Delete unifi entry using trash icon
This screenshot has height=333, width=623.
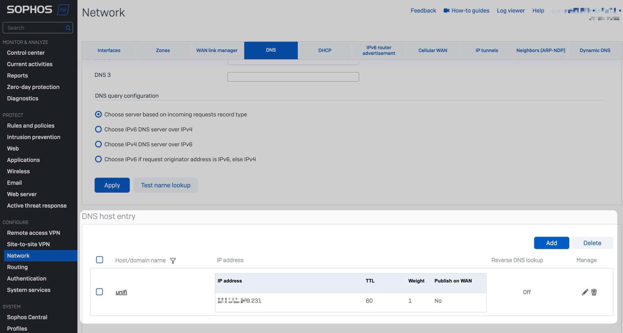tap(594, 292)
